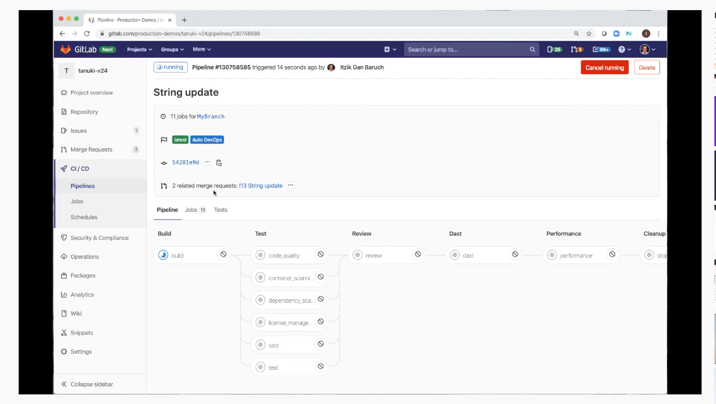The height and width of the screenshot is (404, 716).
Task: Cancel the build job
Action: pyautogui.click(x=224, y=255)
